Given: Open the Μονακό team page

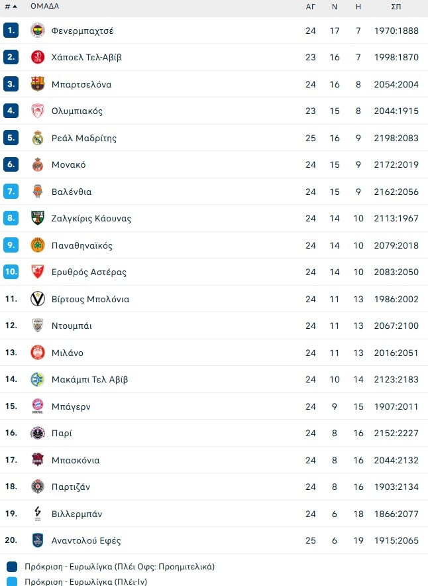Looking at the screenshot, I should (68, 165).
